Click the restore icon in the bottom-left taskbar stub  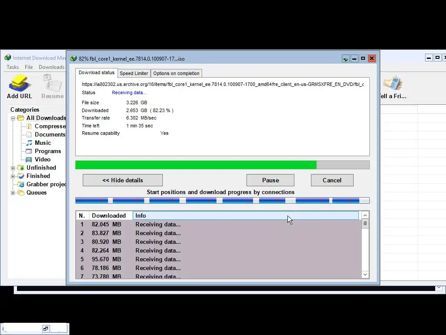pyautogui.click(x=45, y=329)
